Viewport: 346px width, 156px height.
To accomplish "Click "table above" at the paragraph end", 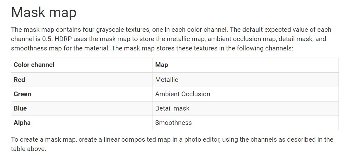I will pos(28,149).
